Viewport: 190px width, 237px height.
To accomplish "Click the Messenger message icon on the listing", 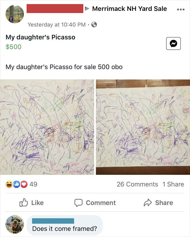I will (x=173, y=44).
